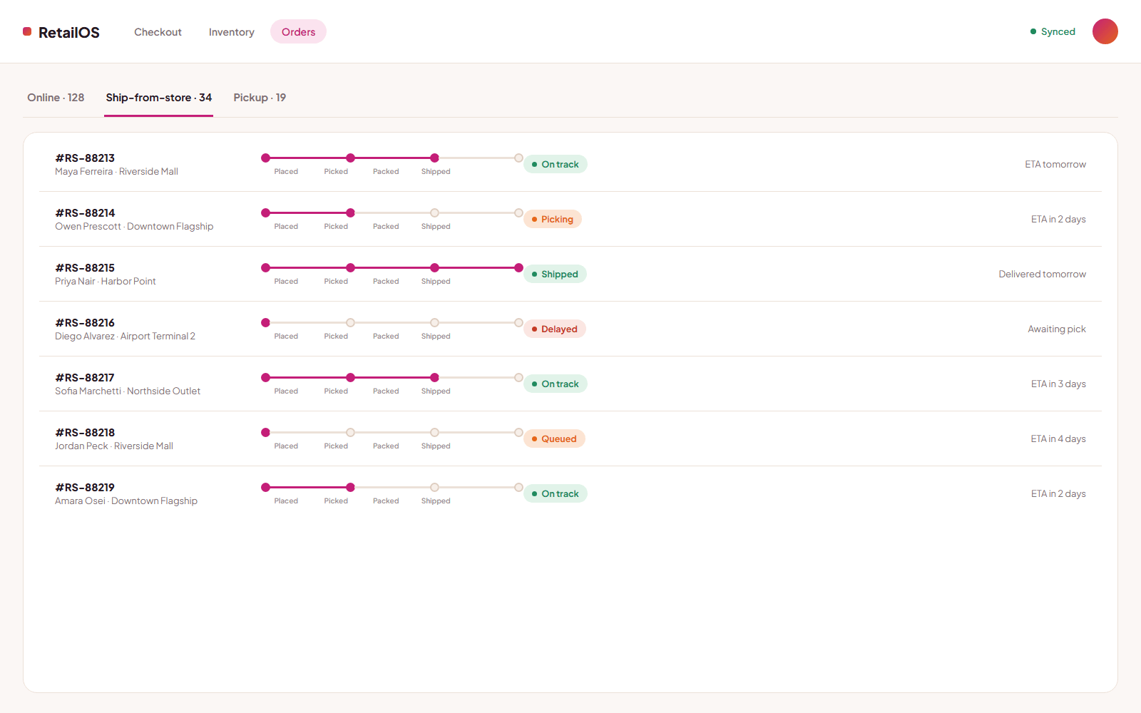Open the Checkout section
Image resolution: width=1141 pixels, height=713 pixels.
click(x=158, y=32)
